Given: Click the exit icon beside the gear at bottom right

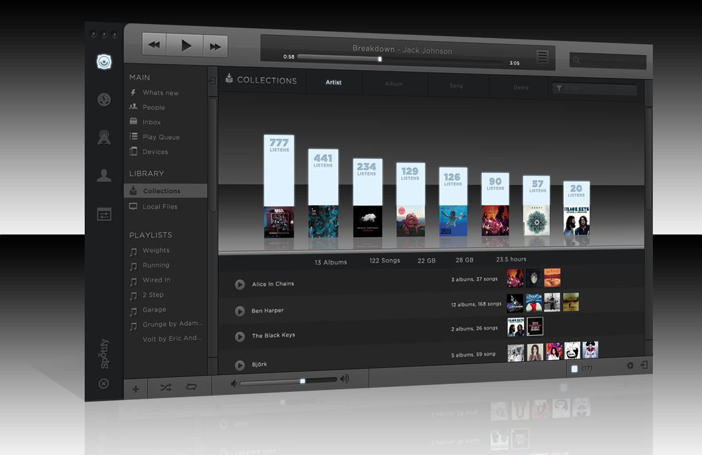Looking at the screenshot, I should (x=644, y=365).
